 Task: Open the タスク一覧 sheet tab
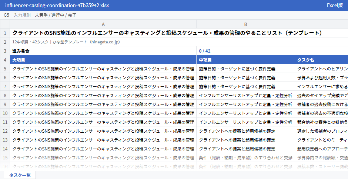20,175
